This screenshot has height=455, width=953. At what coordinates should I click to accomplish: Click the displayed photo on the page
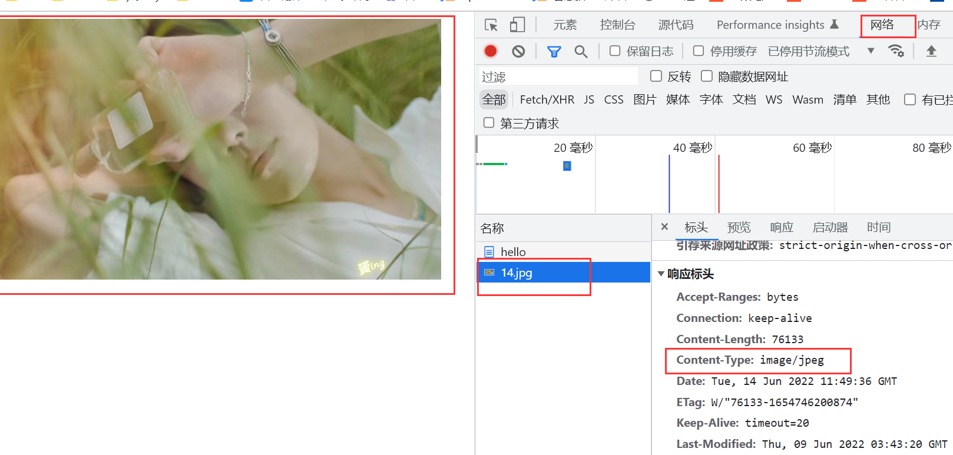220,149
